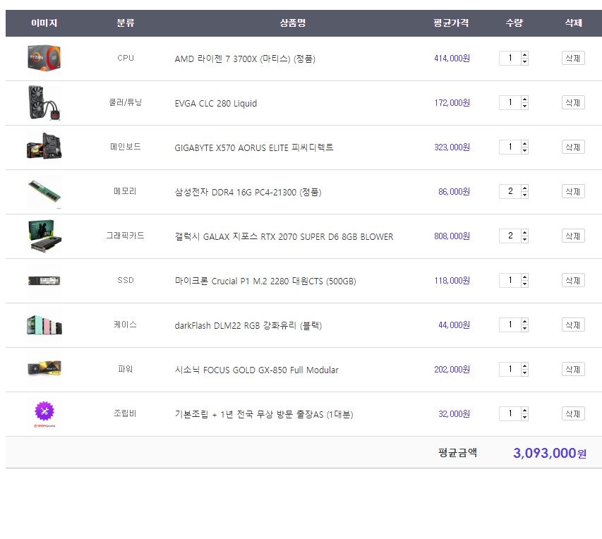Viewport: 602px width, 539px height.
Task: Decrease quantity for EVGA CLC 280 Liquid
Action: 524,106
